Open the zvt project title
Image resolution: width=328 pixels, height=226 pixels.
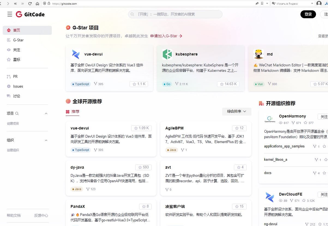168,167
